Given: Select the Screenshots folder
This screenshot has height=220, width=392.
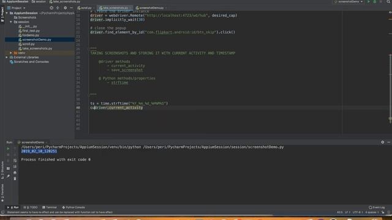Looking at the screenshot, I should (x=25, y=18).
